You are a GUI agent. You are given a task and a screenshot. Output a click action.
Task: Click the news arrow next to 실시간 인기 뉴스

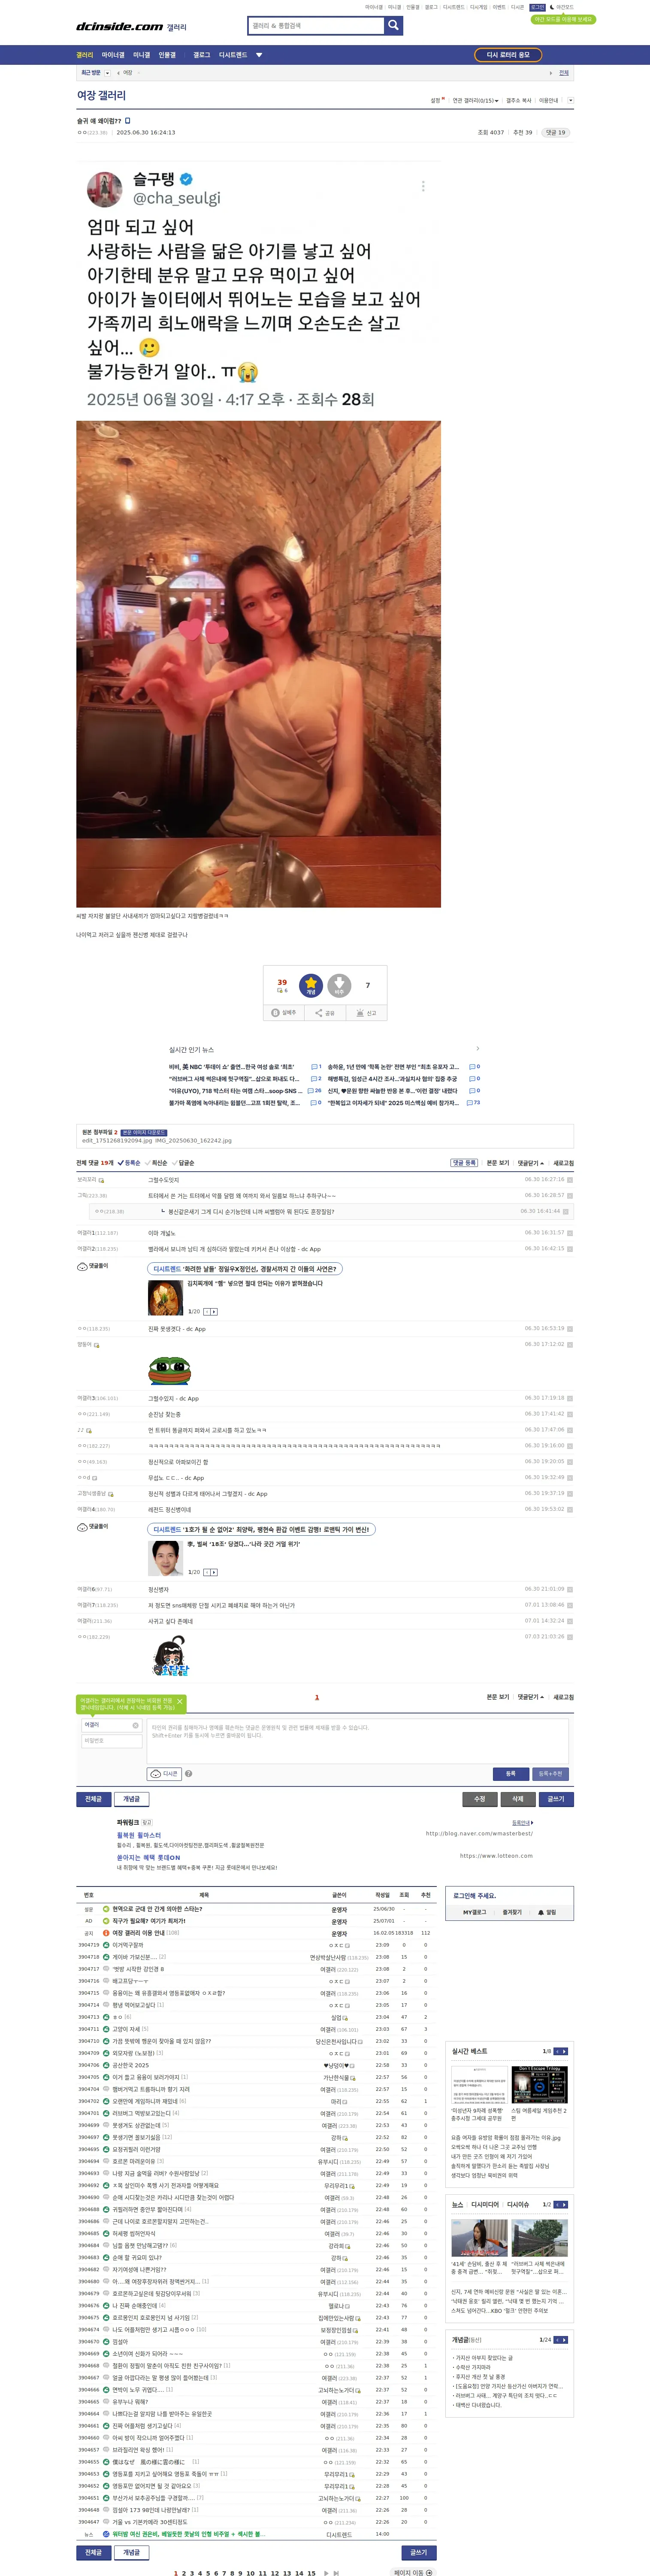(x=478, y=1049)
